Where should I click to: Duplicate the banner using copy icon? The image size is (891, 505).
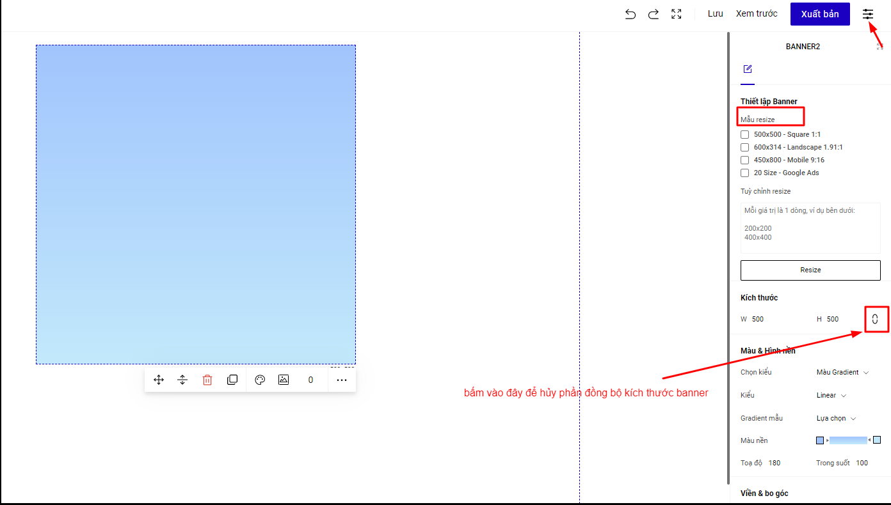232,380
